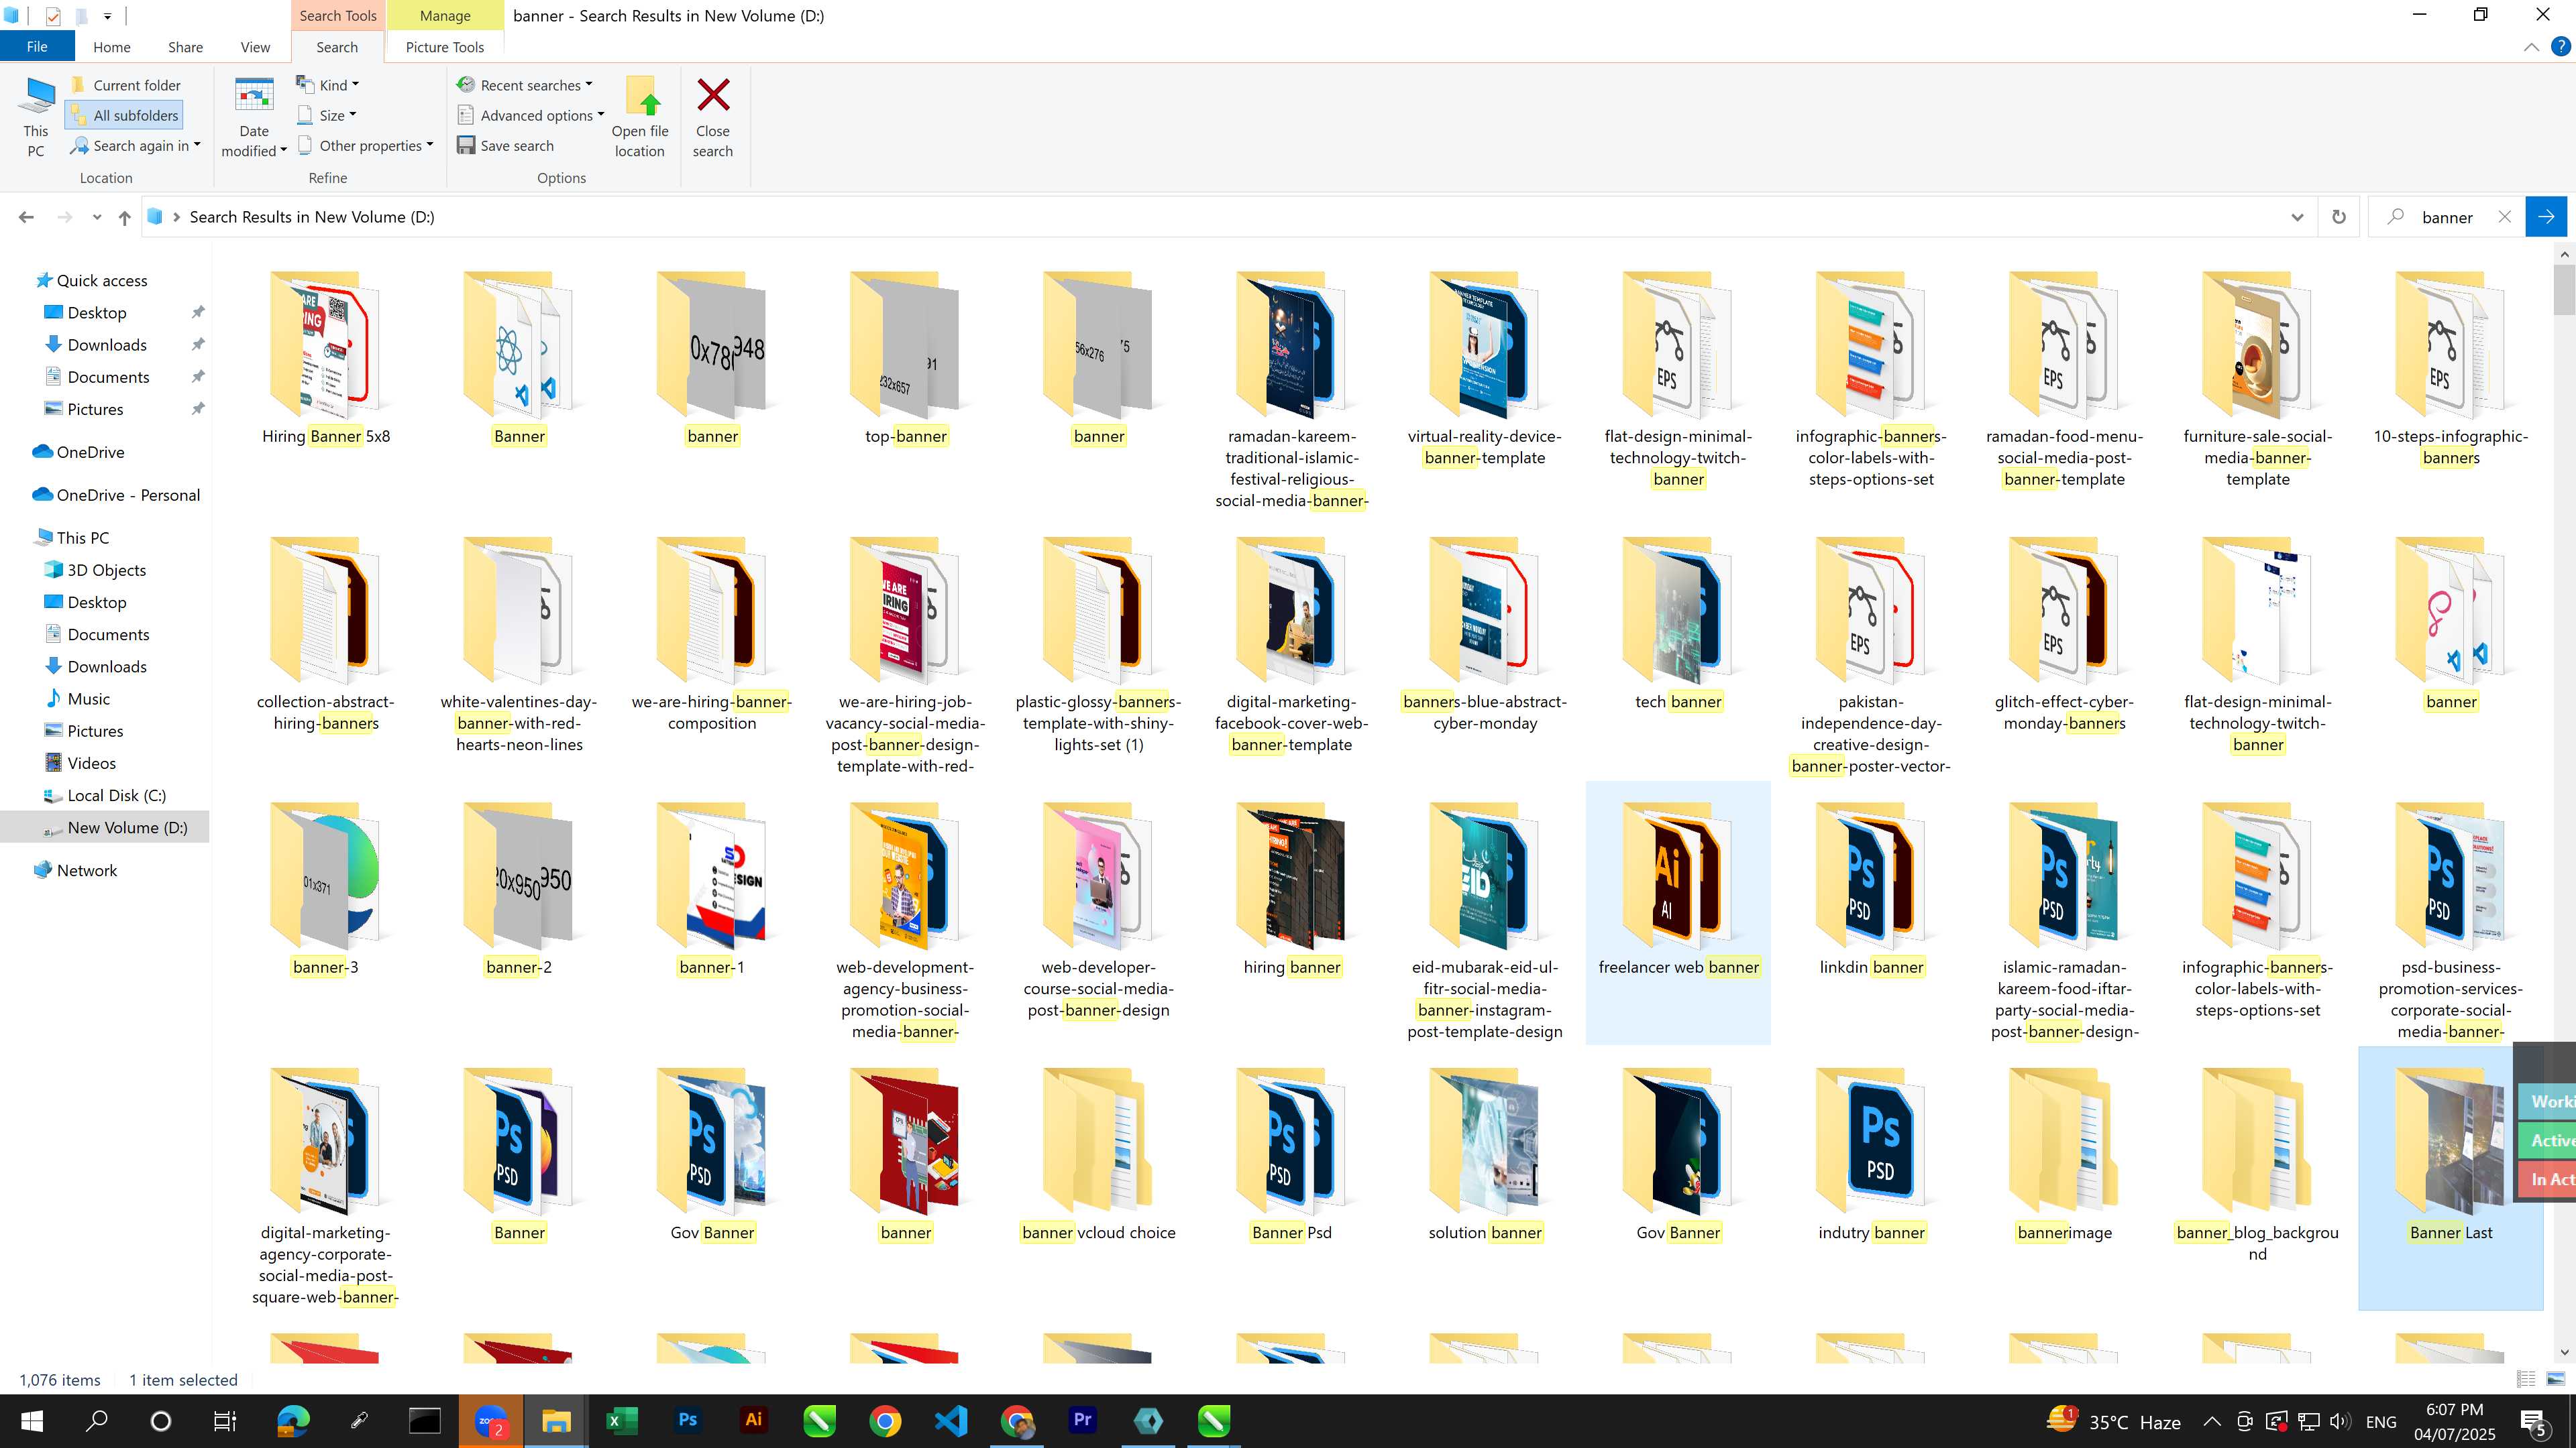Switch to large thumbnails view icon
The height and width of the screenshot is (1448, 2576).
tap(2556, 1380)
